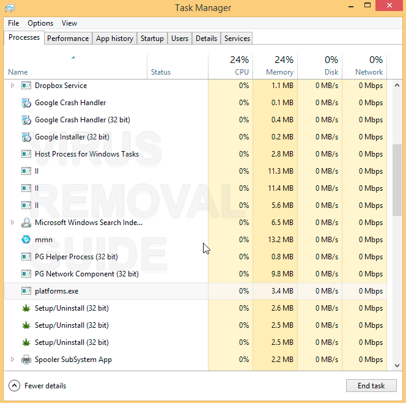Switch to the Performance tab
The height and width of the screenshot is (403, 406).
(68, 39)
